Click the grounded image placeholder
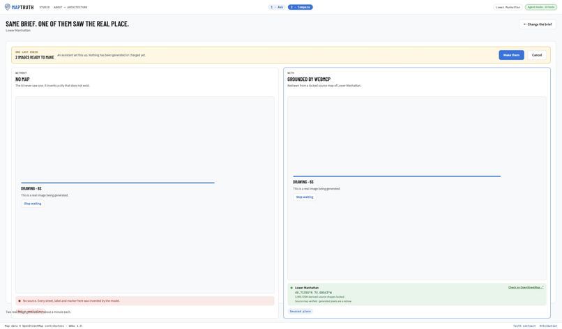This screenshot has width=562, height=329. pos(417,188)
